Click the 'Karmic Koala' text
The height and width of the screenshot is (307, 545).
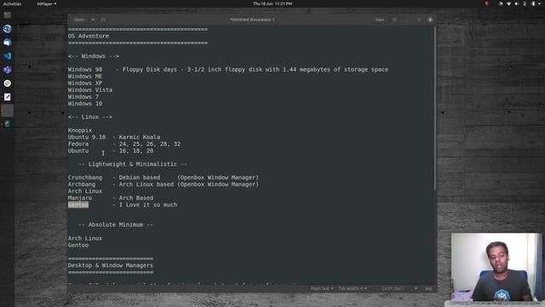(x=140, y=137)
